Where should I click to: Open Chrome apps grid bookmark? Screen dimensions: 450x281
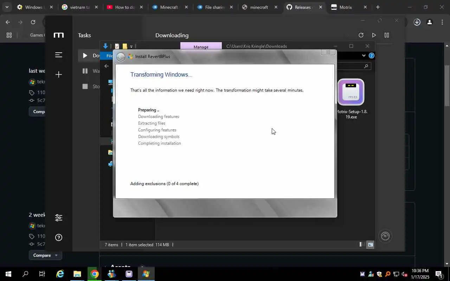(x=9, y=35)
